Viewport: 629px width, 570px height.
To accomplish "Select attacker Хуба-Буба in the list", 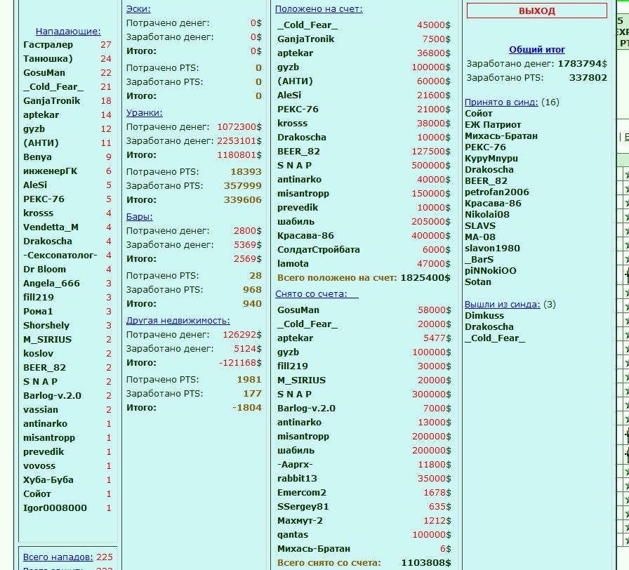I will click(x=48, y=480).
